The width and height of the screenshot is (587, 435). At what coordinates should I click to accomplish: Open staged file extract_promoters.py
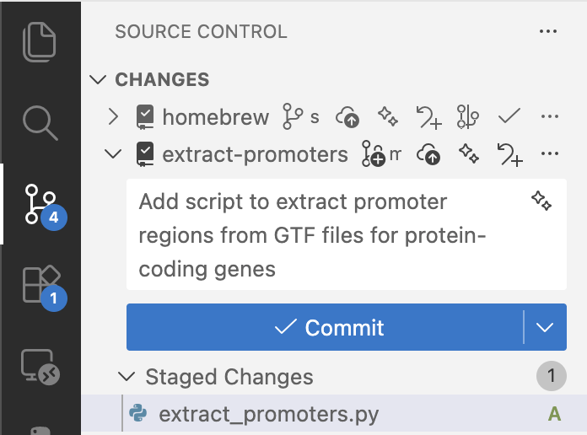pos(268,415)
